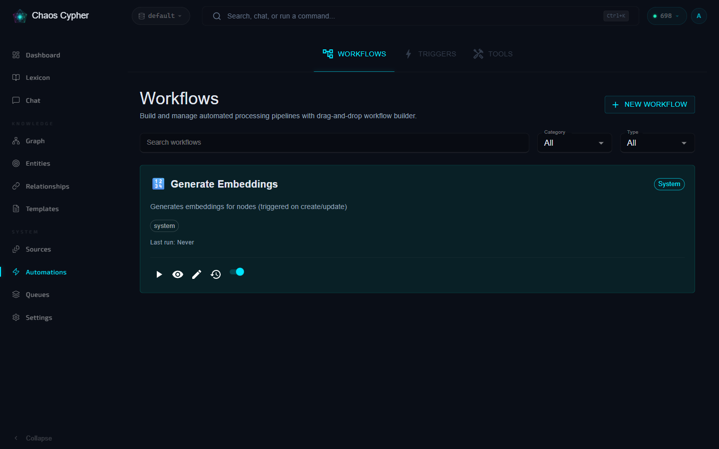This screenshot has height=449, width=719.
Task: Open the Type filter dropdown
Action: point(657,143)
